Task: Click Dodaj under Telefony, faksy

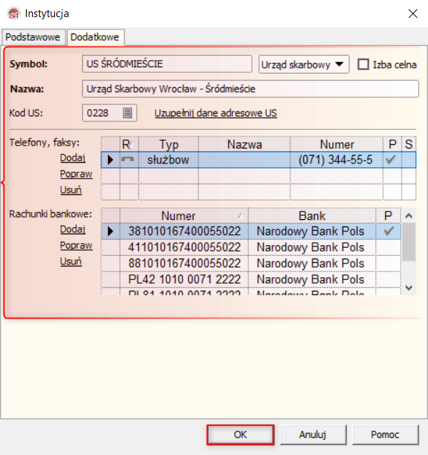Action: pyautogui.click(x=73, y=158)
